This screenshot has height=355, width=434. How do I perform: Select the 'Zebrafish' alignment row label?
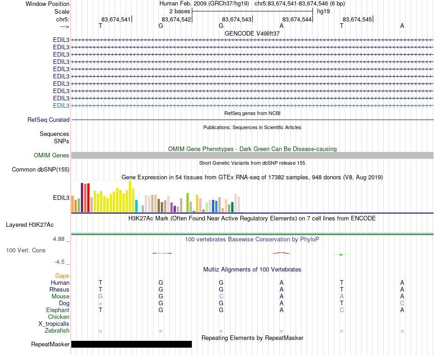click(57, 331)
